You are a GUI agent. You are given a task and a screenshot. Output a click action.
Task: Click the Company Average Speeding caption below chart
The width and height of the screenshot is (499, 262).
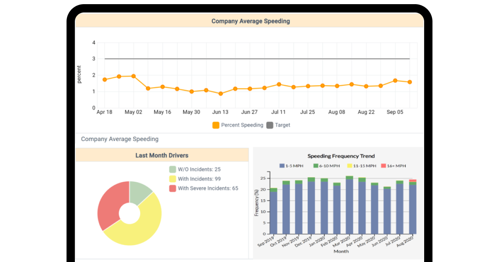pos(120,139)
